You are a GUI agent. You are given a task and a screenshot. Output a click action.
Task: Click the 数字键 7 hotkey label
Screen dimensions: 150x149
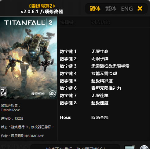68,95
